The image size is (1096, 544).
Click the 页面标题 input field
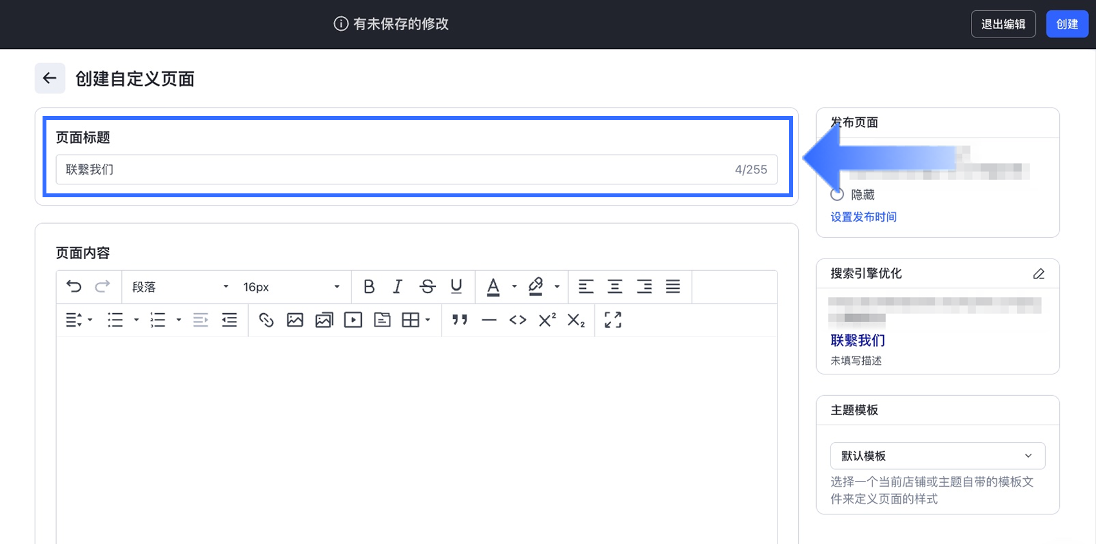coord(416,170)
